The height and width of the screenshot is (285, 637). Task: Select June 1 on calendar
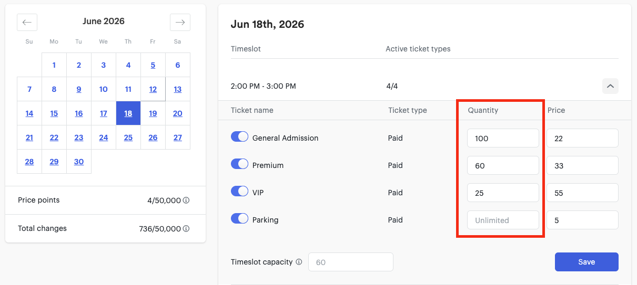pos(54,65)
